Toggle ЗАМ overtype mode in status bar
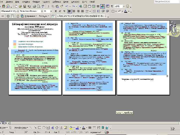The image size is (180, 135). pyautogui.click(x=86, y=132)
